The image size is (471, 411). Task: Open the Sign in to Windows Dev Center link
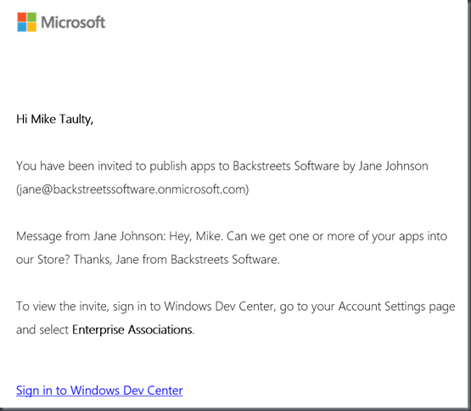[x=99, y=391]
